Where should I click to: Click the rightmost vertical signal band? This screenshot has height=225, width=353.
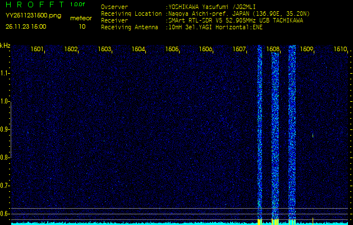click(292, 135)
